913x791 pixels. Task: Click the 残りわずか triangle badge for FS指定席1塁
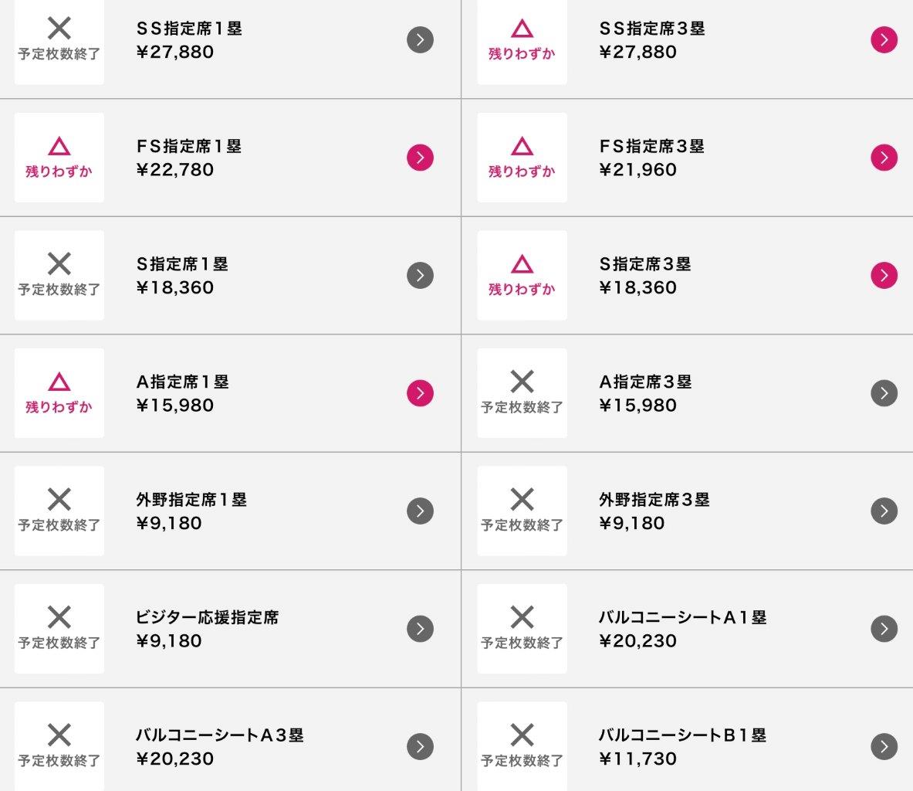(59, 158)
